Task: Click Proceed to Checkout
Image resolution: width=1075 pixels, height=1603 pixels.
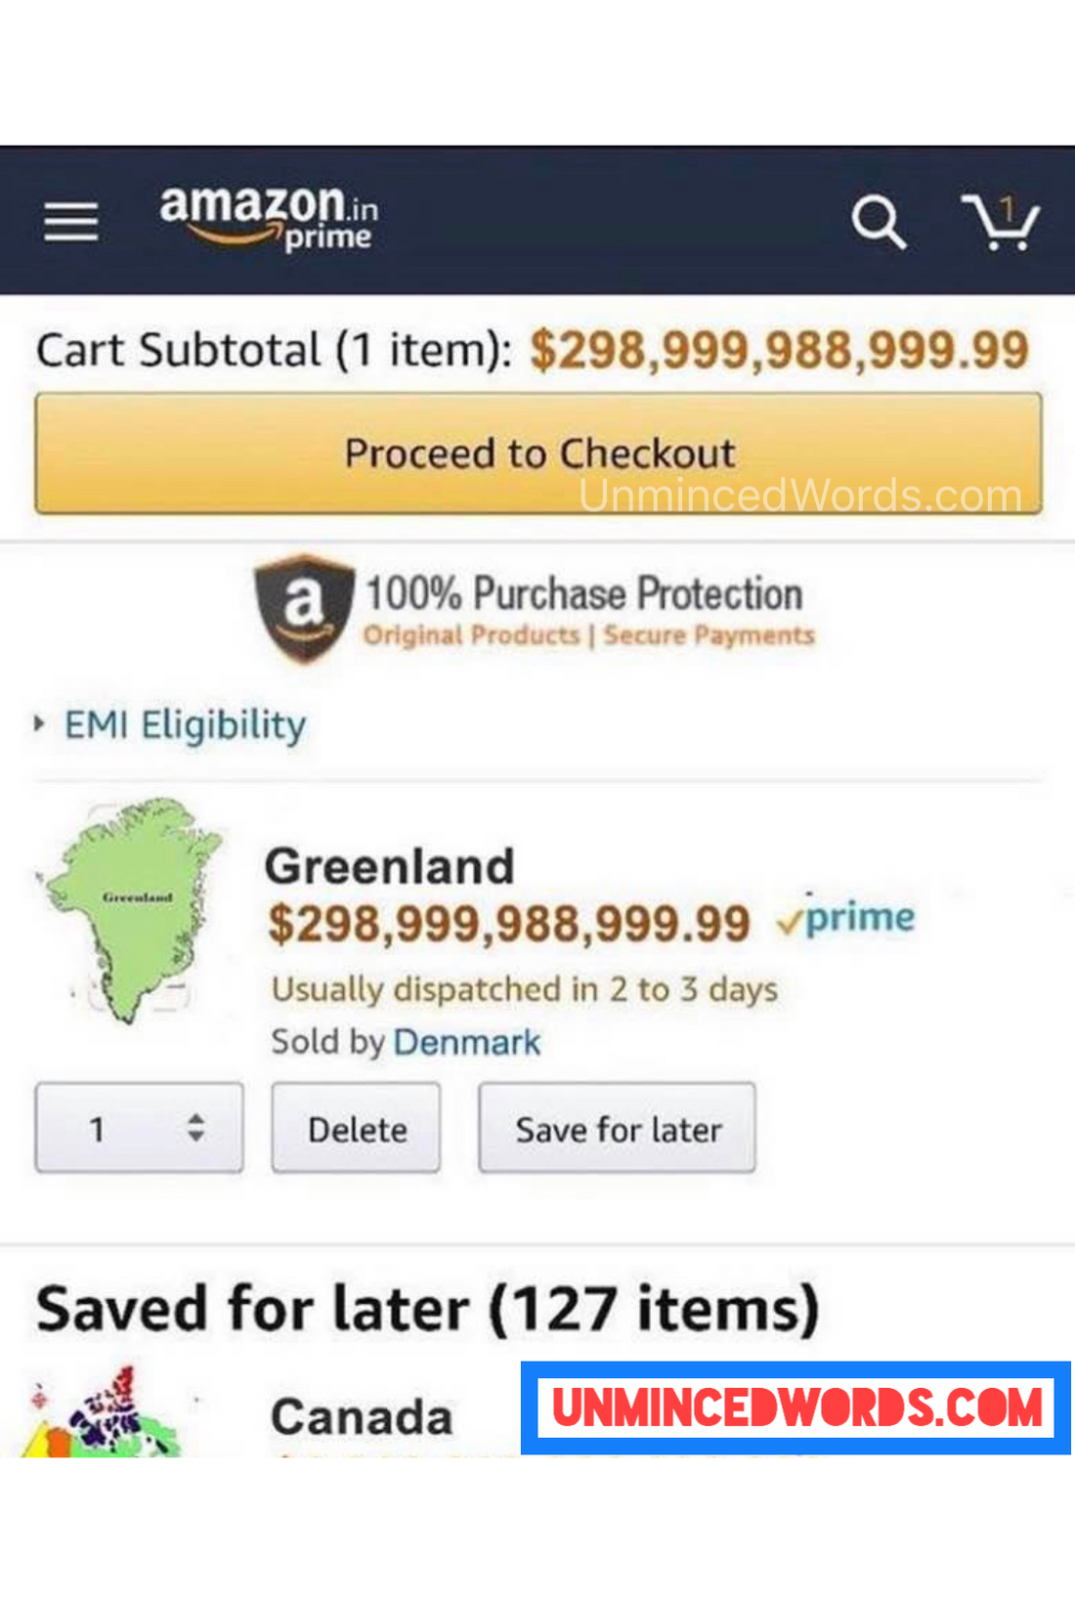Action: click(x=537, y=453)
